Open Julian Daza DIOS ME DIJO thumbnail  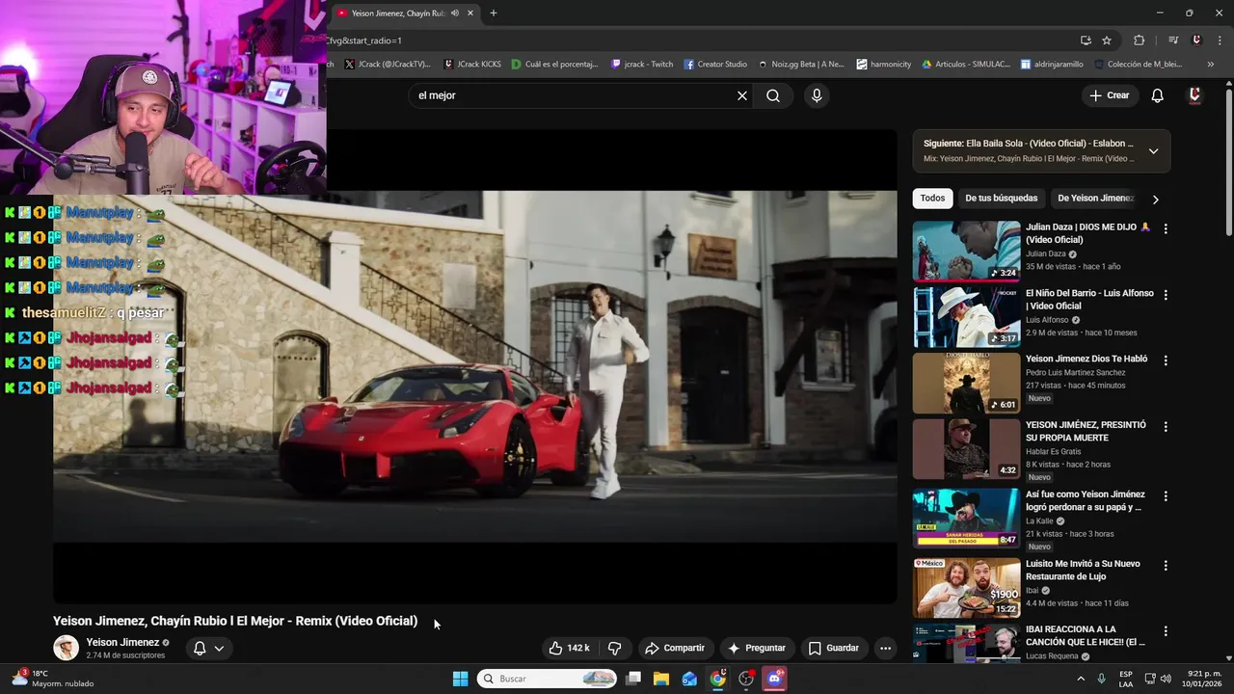[x=966, y=251]
